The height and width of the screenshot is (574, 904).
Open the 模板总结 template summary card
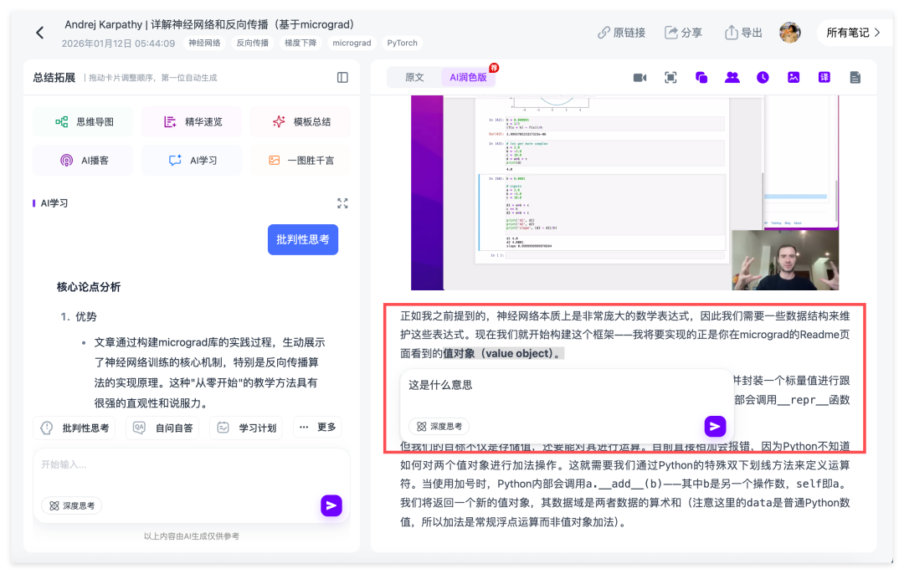pyautogui.click(x=300, y=121)
